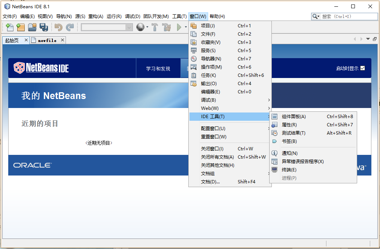Click the 项目(J) projects window icon
This screenshot has width=380, height=249.
[194, 26]
